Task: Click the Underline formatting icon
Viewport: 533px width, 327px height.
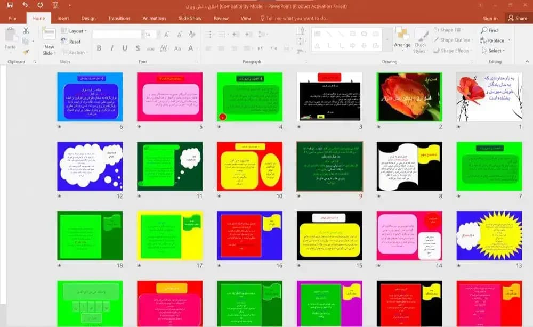Action: [x=125, y=48]
